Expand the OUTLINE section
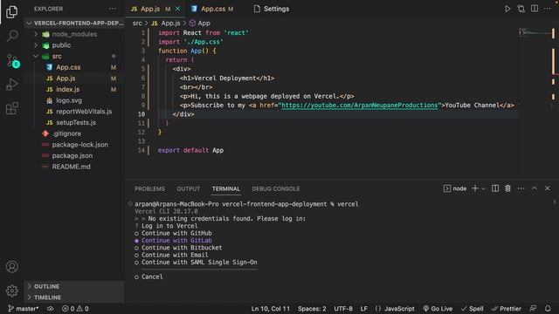 point(74,286)
